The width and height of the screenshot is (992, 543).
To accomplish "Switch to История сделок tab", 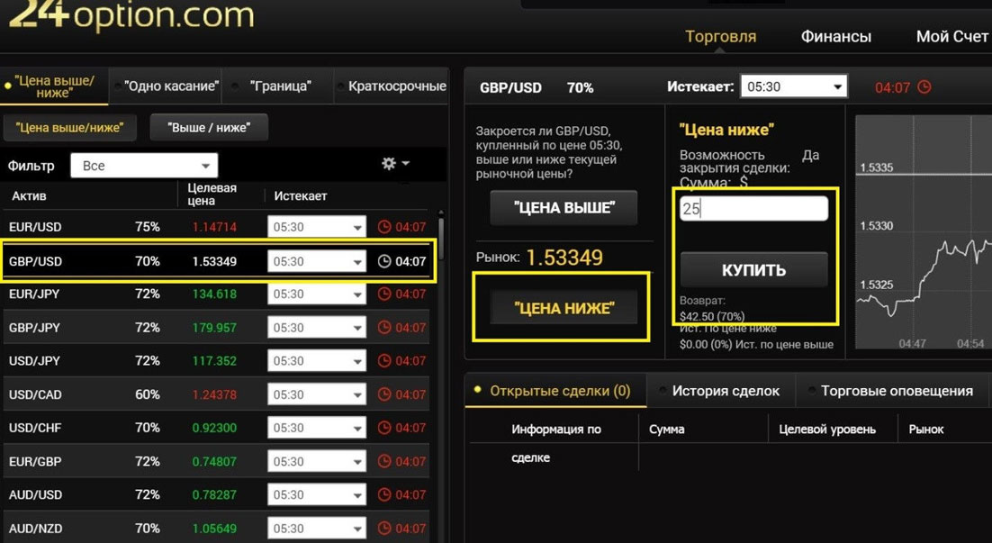I will pyautogui.click(x=726, y=391).
